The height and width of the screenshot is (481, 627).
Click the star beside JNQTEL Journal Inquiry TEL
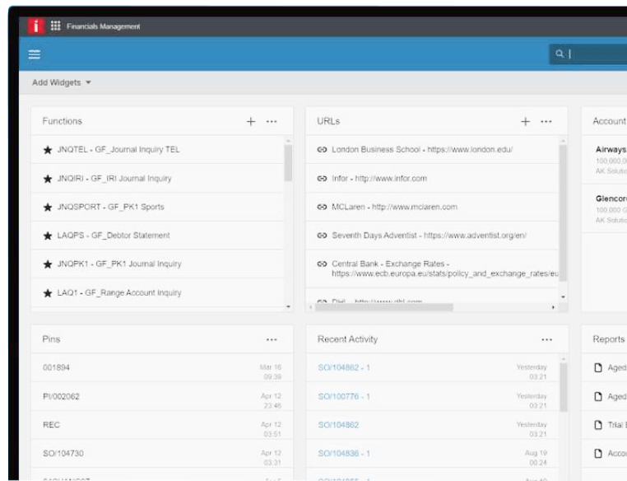point(48,150)
